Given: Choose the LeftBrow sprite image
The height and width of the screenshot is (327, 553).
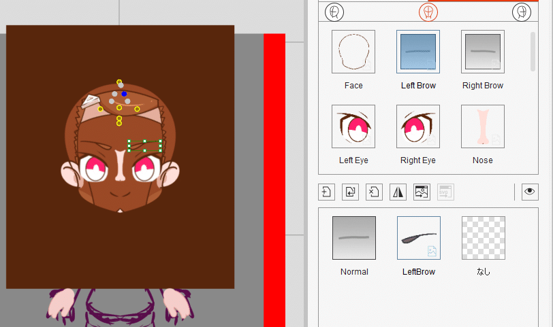Looking at the screenshot, I should (x=419, y=238).
